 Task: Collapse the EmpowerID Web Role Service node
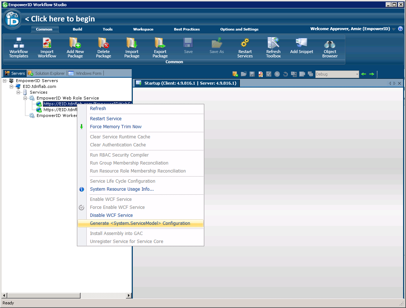(x=25, y=98)
